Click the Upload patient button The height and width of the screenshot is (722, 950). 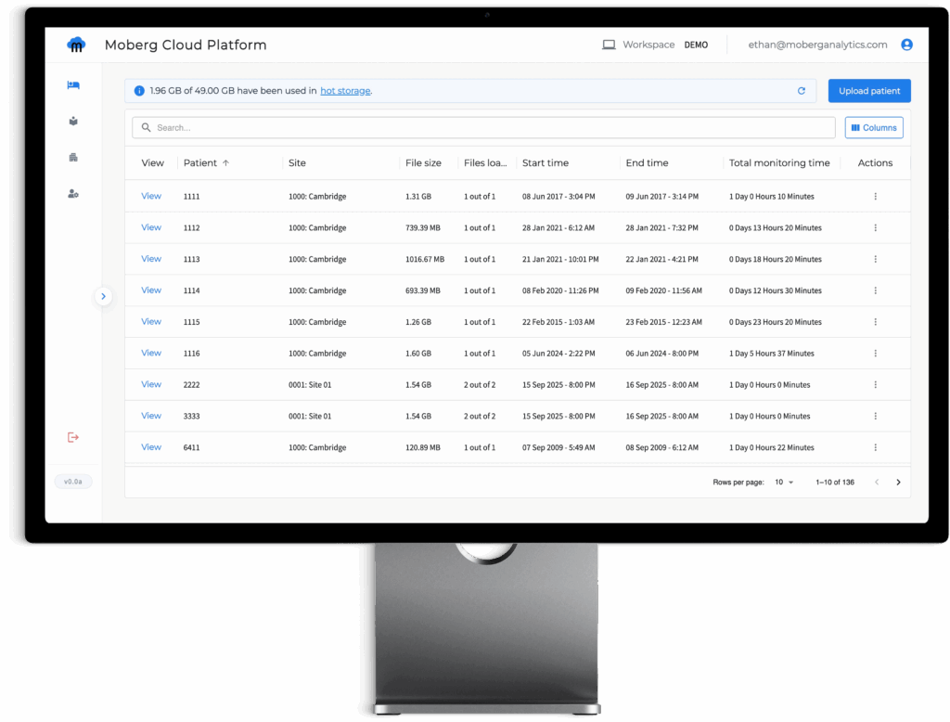point(868,90)
